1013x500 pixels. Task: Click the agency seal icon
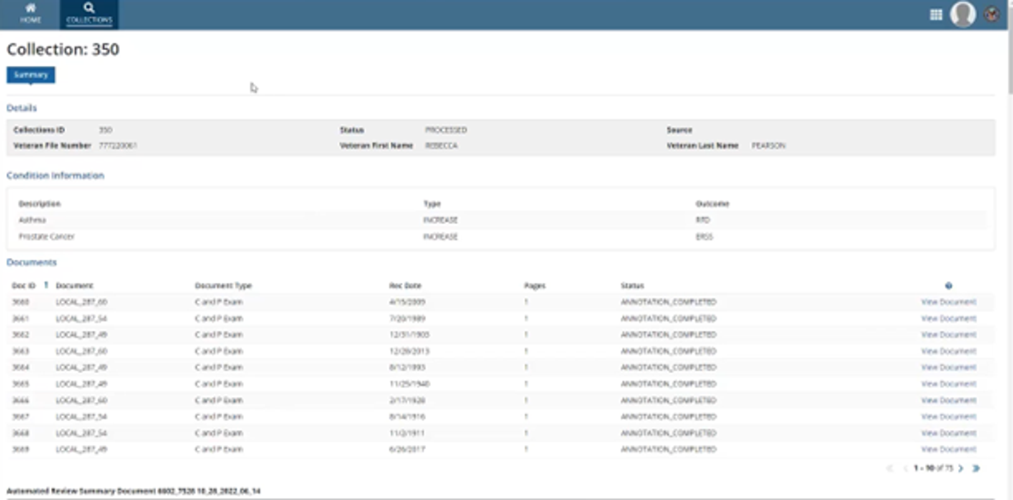(992, 15)
